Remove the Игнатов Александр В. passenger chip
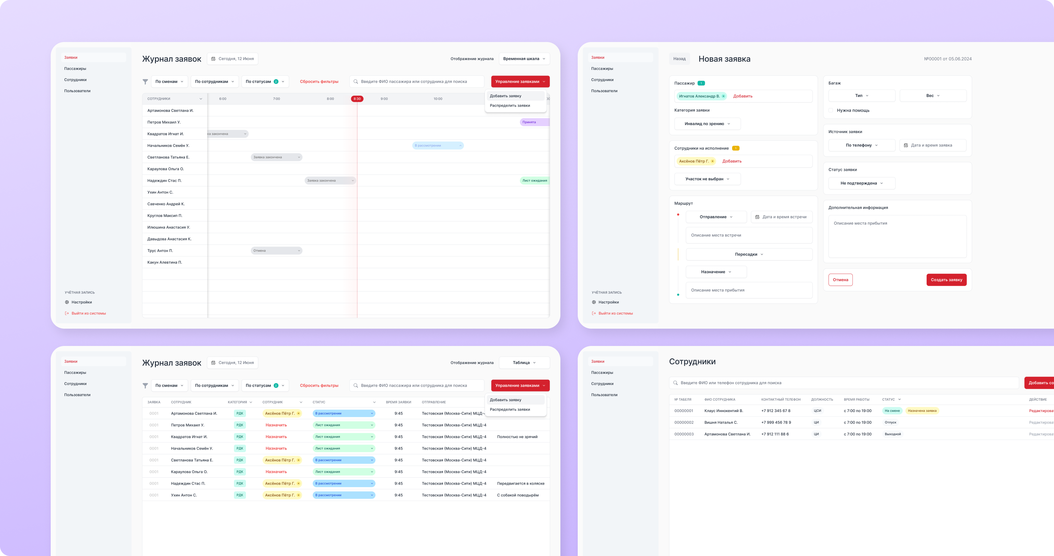The image size is (1054, 556). [x=723, y=96]
